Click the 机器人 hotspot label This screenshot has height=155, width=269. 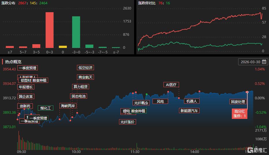(x=191, y=101)
